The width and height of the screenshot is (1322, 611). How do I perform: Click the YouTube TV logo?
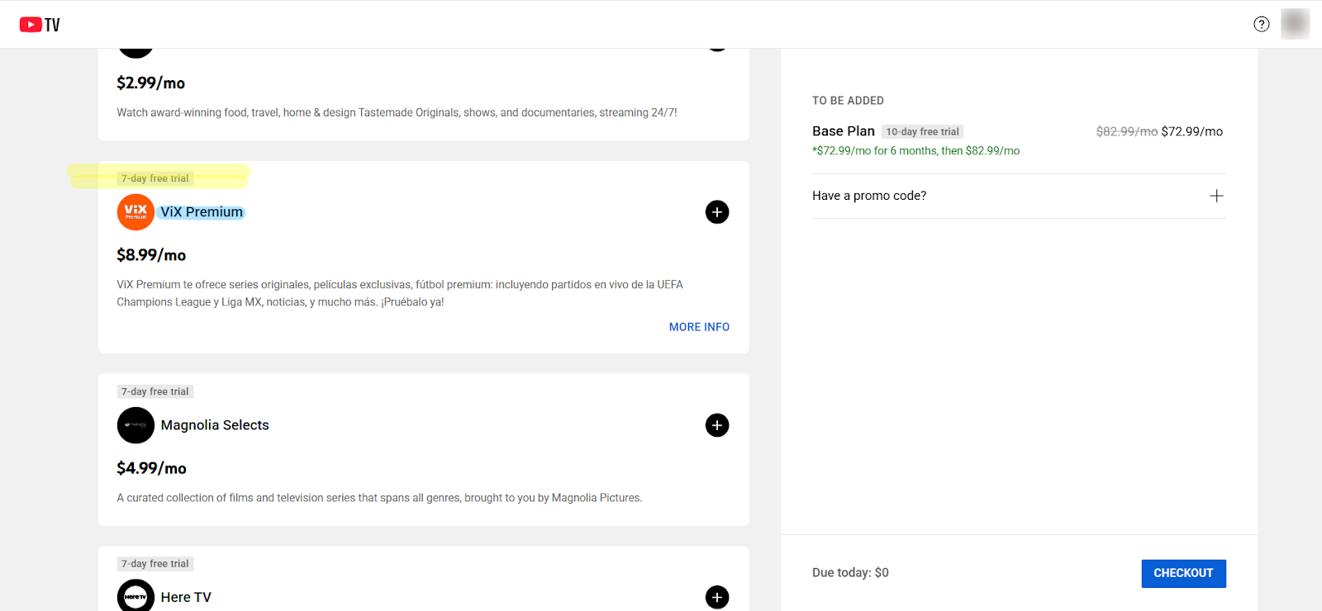[x=40, y=25]
